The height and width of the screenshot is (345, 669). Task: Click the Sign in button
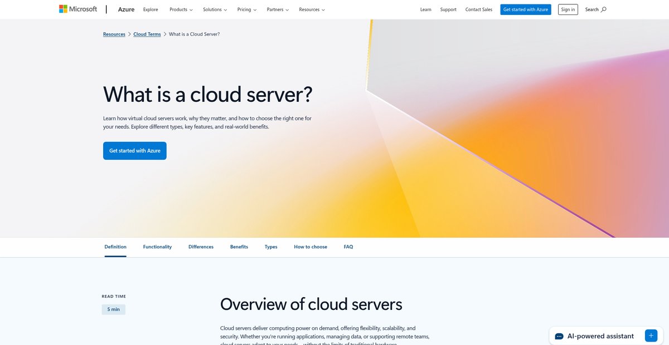click(x=568, y=9)
